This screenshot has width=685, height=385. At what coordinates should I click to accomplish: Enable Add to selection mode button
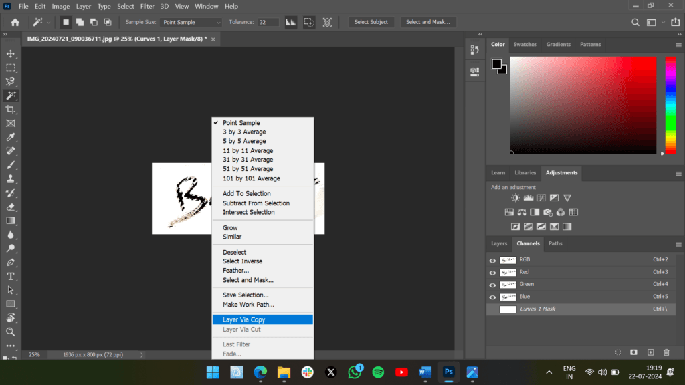(x=80, y=22)
